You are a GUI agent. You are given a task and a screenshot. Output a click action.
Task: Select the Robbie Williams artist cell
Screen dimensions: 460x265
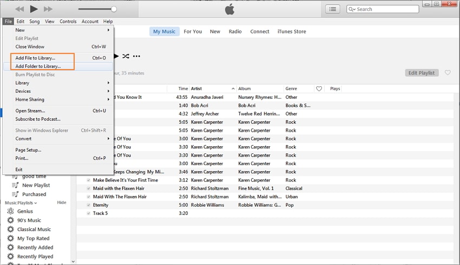click(x=207, y=205)
